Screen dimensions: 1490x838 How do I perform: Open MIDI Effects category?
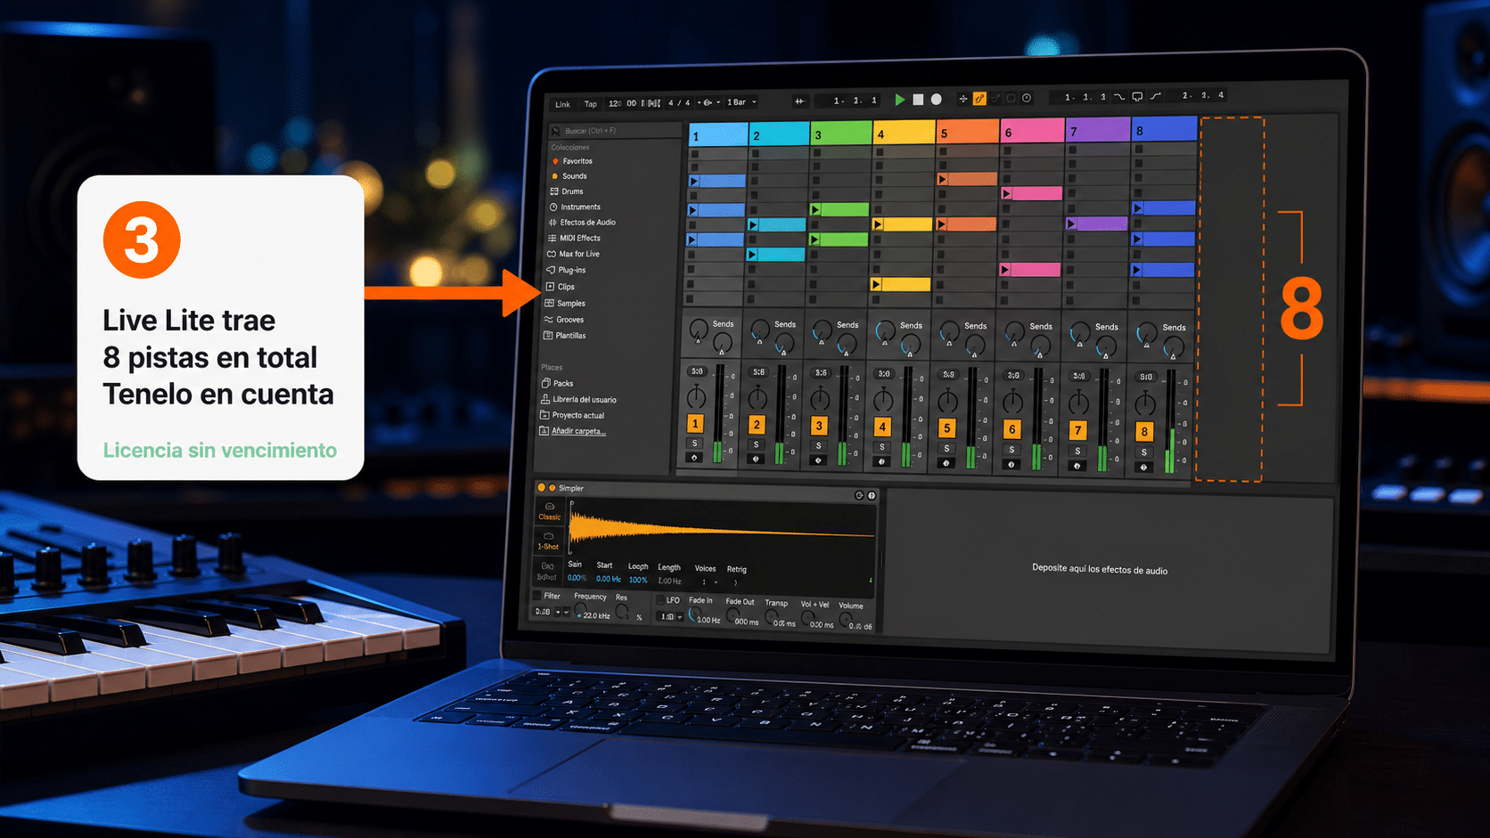(x=579, y=239)
